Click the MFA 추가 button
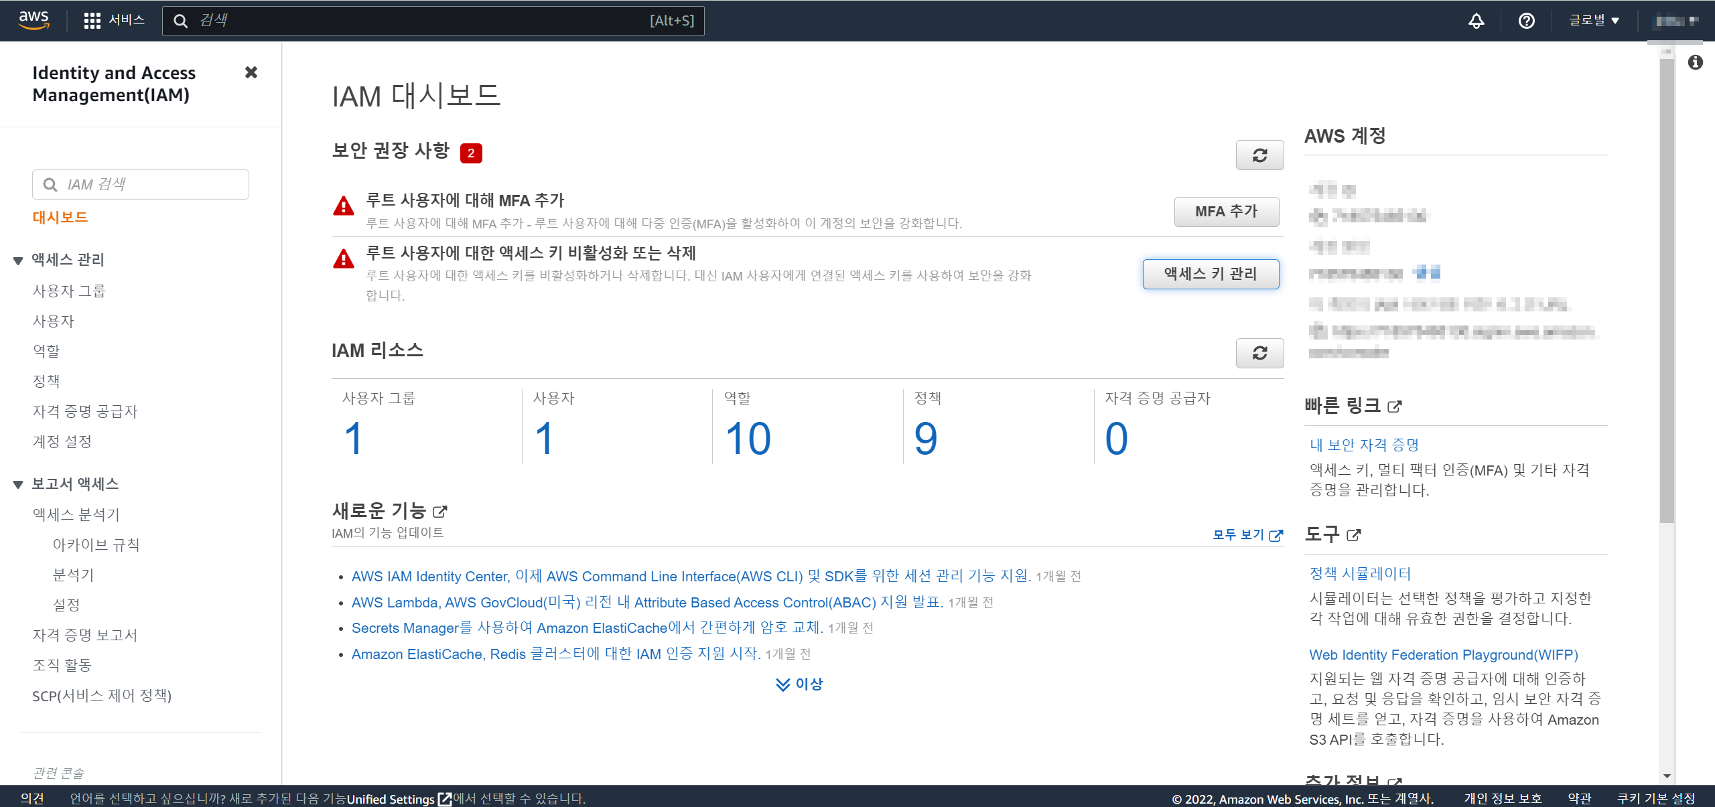The image size is (1715, 807). coord(1226,212)
